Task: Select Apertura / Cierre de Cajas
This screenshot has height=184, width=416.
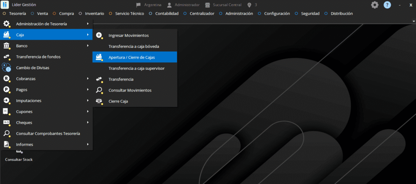Action: pyautogui.click(x=131, y=57)
